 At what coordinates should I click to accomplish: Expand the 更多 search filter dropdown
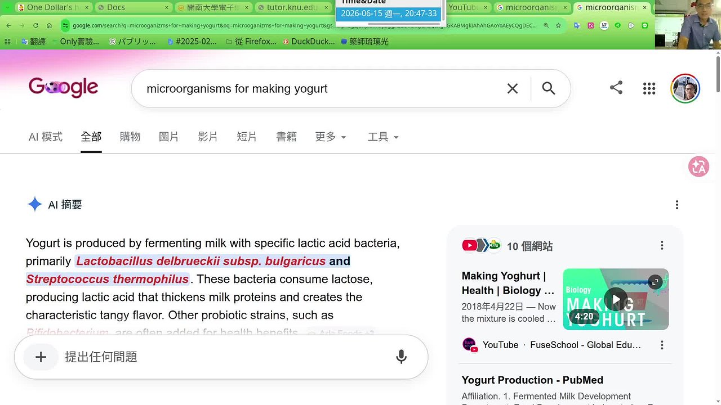click(331, 137)
